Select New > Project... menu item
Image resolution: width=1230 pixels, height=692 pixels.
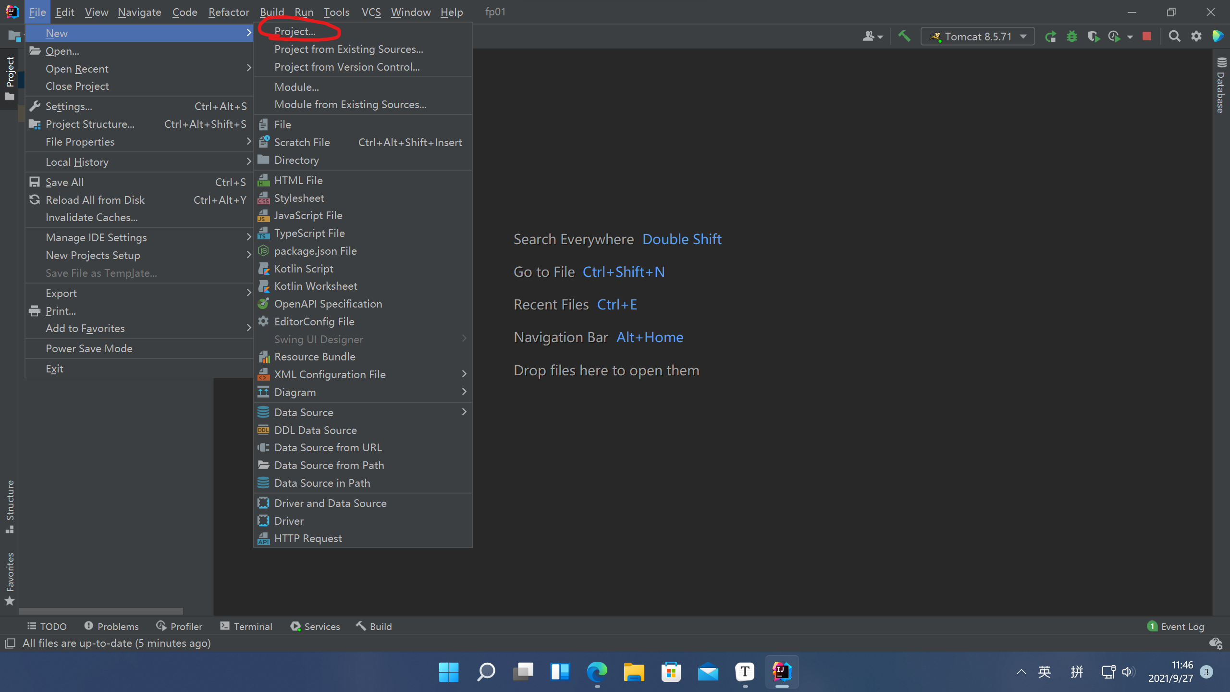[x=363, y=31]
